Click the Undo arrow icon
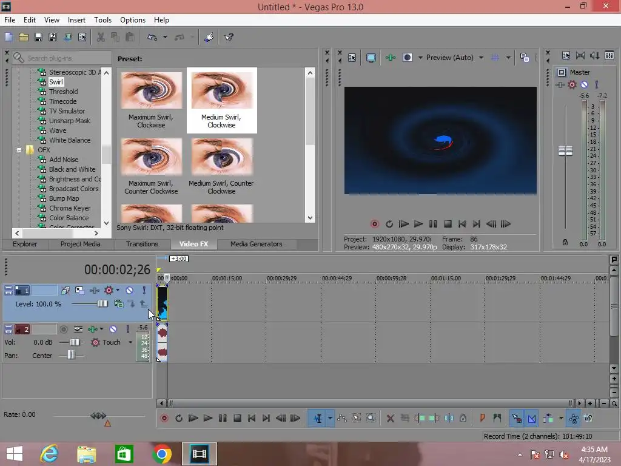Viewport: 621px width, 466px height. tap(152, 37)
